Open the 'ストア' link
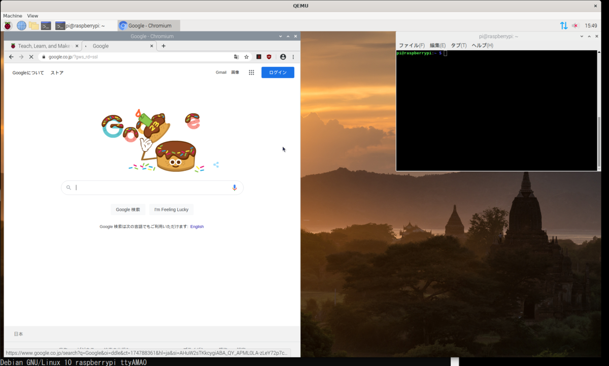The width and height of the screenshot is (609, 366). (x=57, y=72)
